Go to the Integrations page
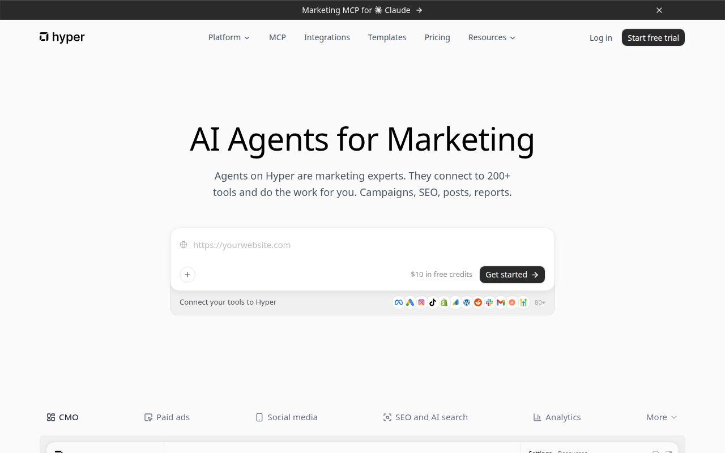 [327, 37]
